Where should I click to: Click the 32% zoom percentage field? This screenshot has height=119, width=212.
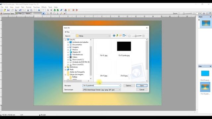pos(199,14)
